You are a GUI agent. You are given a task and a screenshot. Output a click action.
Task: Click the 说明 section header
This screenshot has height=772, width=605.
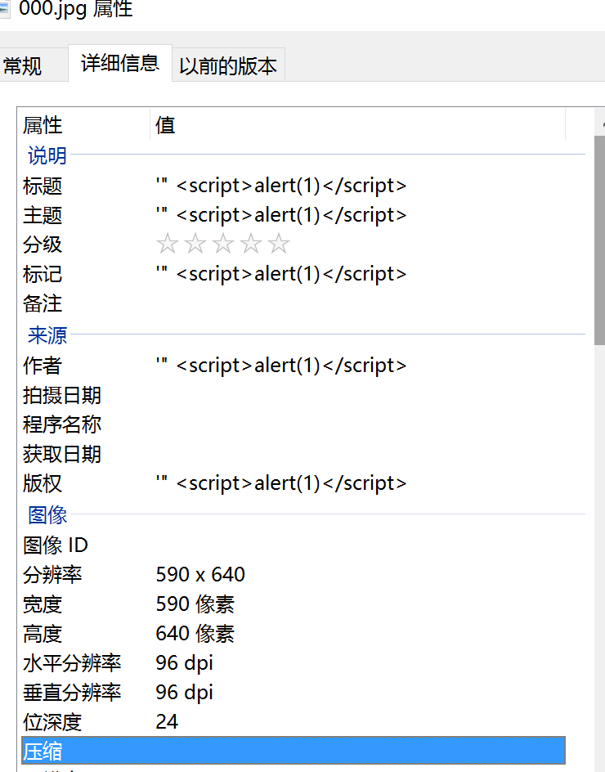tap(47, 155)
